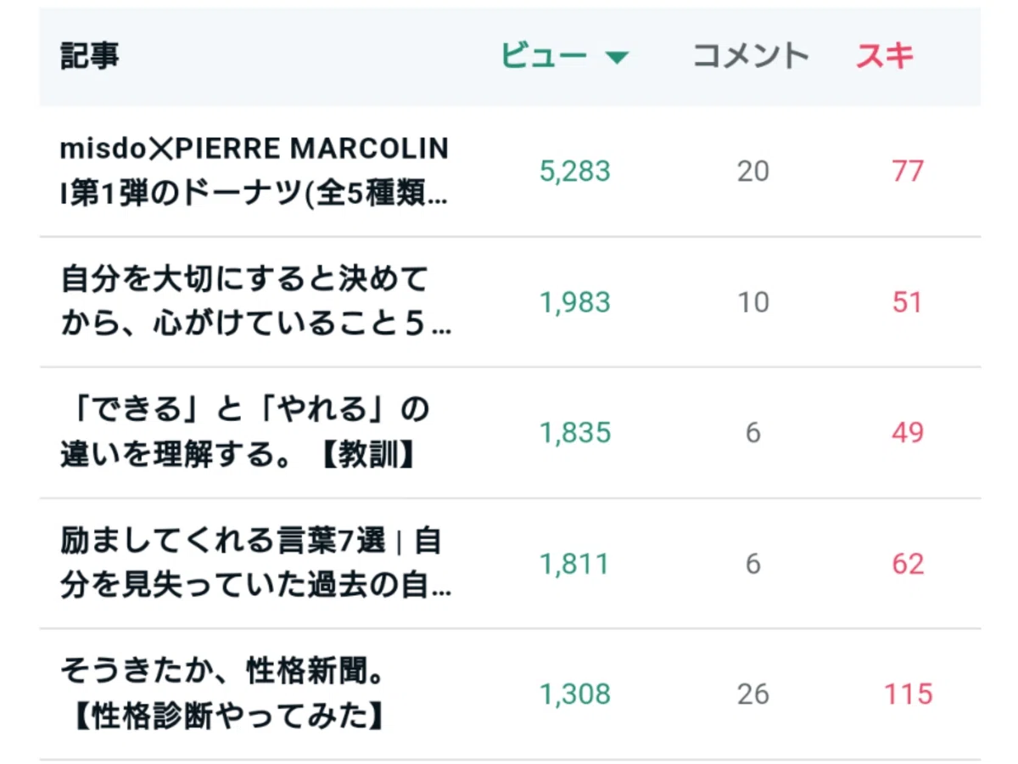1018x764 pixels.
Task: Click the 1,308 view count
Action: coord(575,695)
